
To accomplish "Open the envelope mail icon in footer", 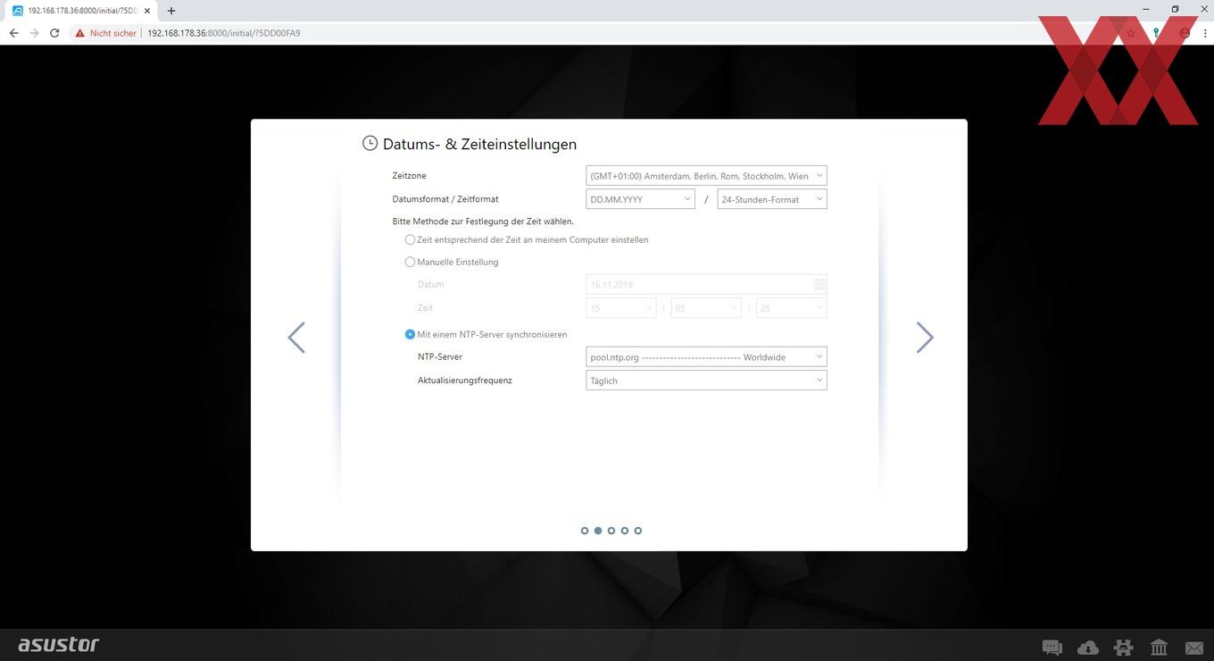I will tap(1194, 648).
